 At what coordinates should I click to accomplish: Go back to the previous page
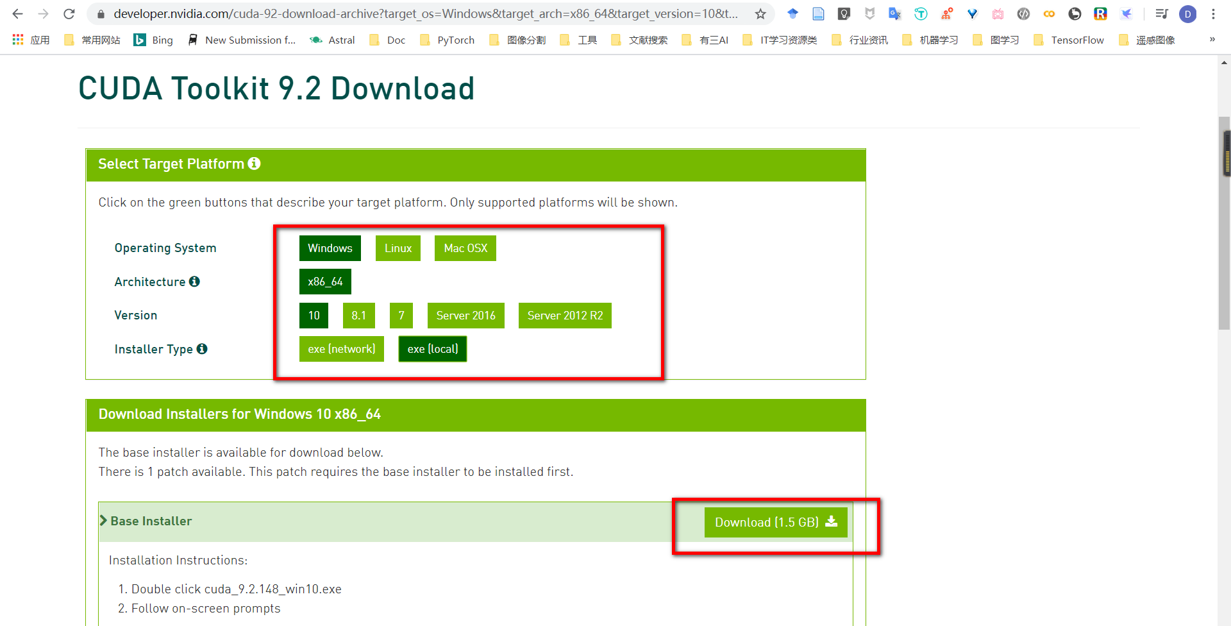tap(17, 13)
